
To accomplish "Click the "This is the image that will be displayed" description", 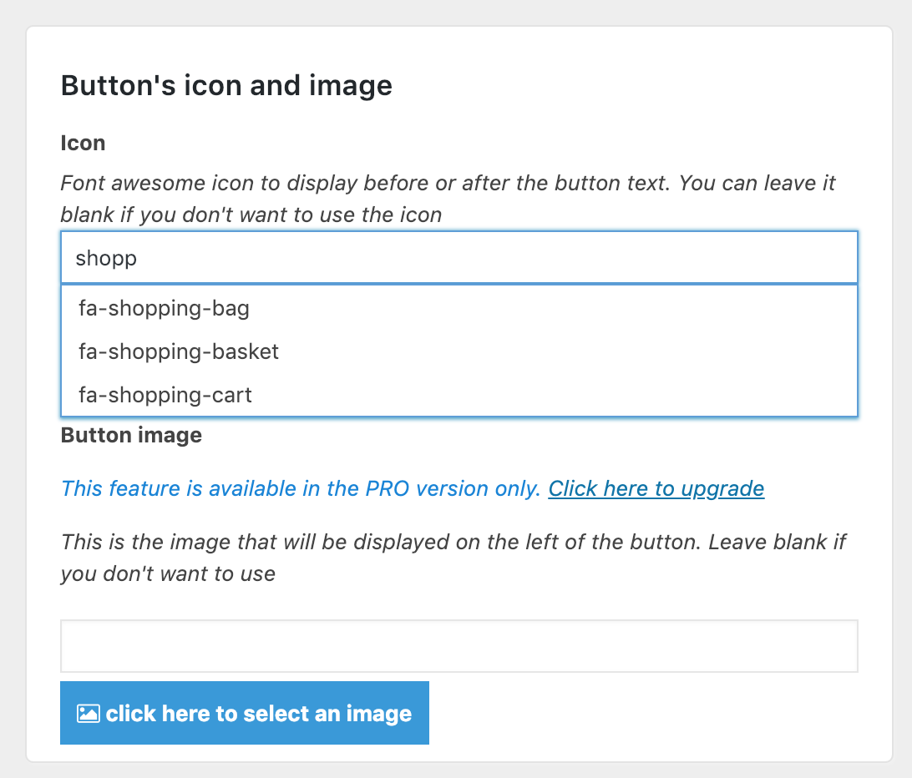I will pyautogui.click(x=453, y=558).
